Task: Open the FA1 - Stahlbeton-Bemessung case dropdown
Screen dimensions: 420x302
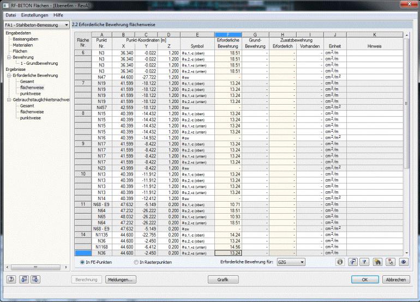Action: tap(37, 25)
